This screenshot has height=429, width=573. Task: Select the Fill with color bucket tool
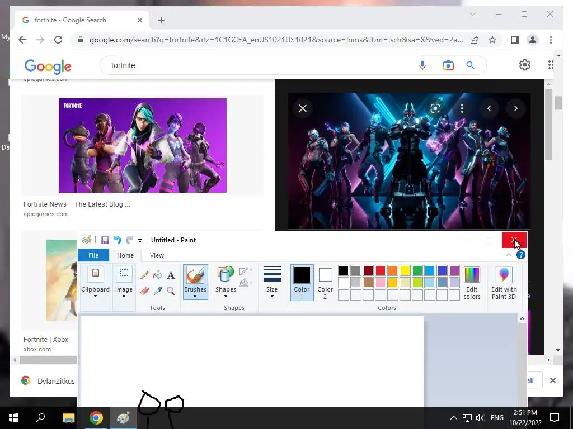pos(157,275)
